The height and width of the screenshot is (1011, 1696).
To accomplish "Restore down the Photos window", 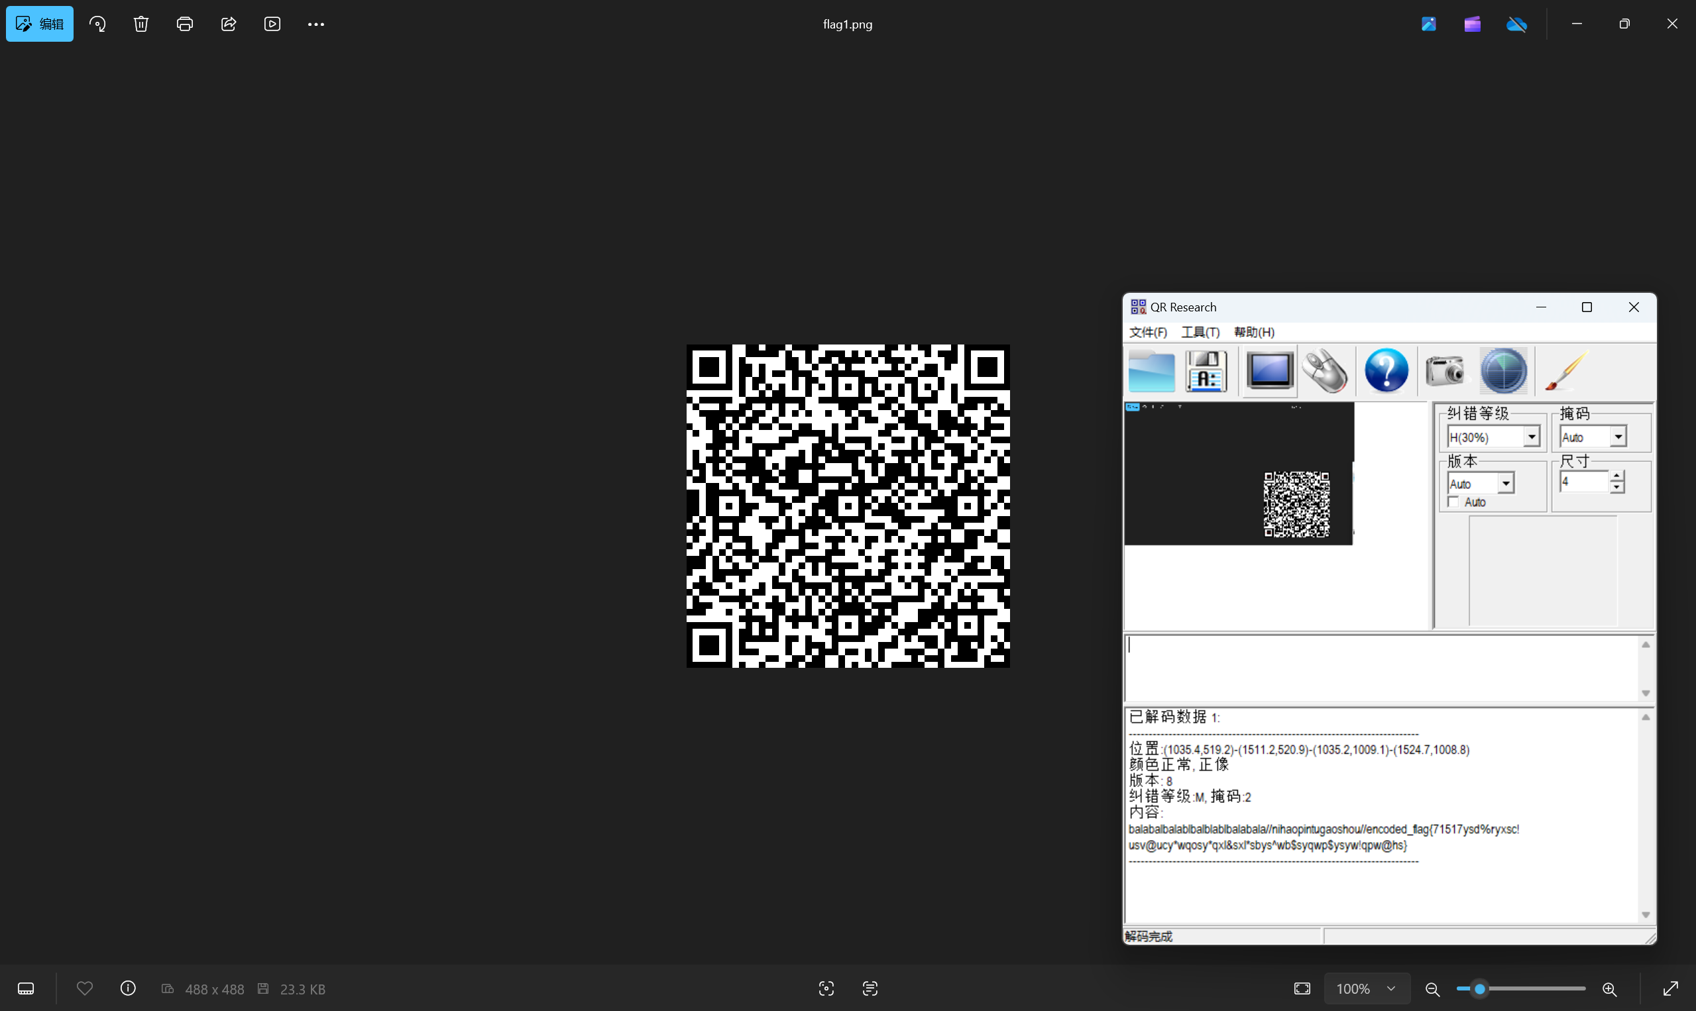I will 1624,24.
